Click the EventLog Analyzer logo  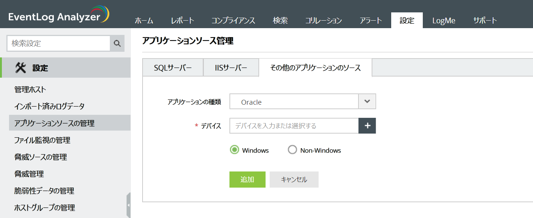coord(59,16)
